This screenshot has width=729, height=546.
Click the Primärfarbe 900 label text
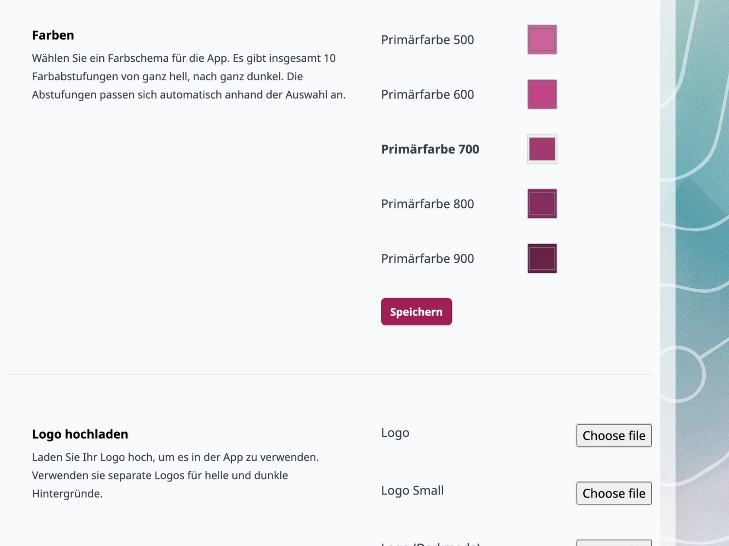(427, 259)
